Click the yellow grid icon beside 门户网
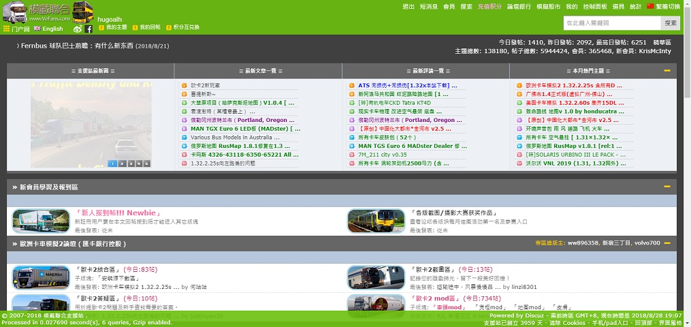This screenshot has height=327, width=691. click(x=6, y=29)
